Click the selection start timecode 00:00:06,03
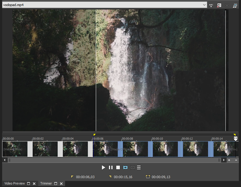 click(x=85, y=177)
